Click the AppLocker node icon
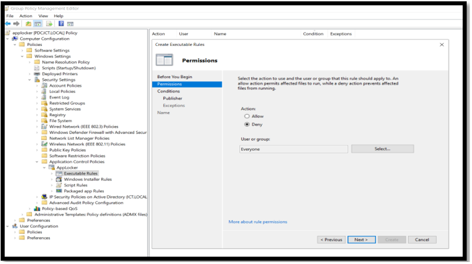Image resolution: width=472 pixels, height=264 pixels. coord(52,168)
